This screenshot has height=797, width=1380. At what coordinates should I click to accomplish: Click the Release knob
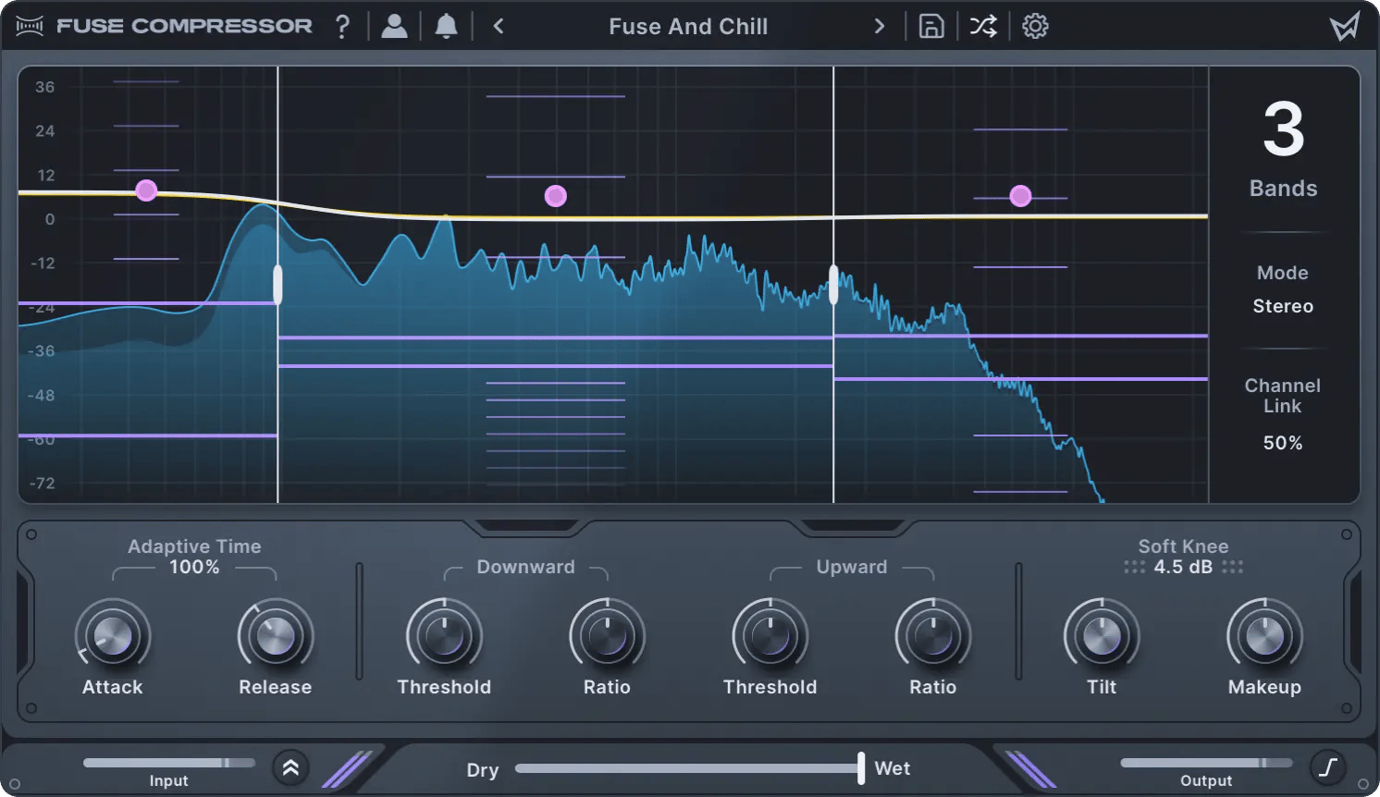(276, 636)
